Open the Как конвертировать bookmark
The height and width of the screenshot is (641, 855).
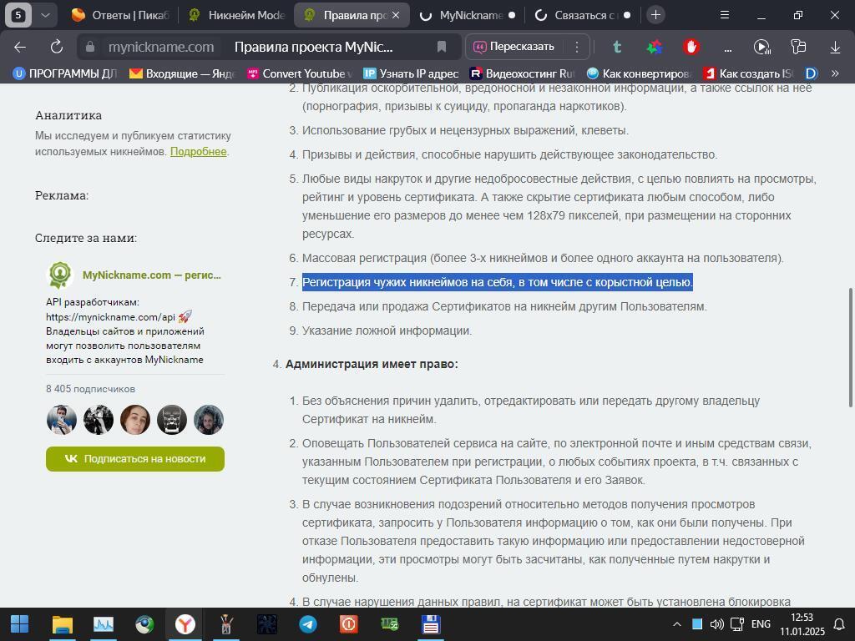[640, 73]
